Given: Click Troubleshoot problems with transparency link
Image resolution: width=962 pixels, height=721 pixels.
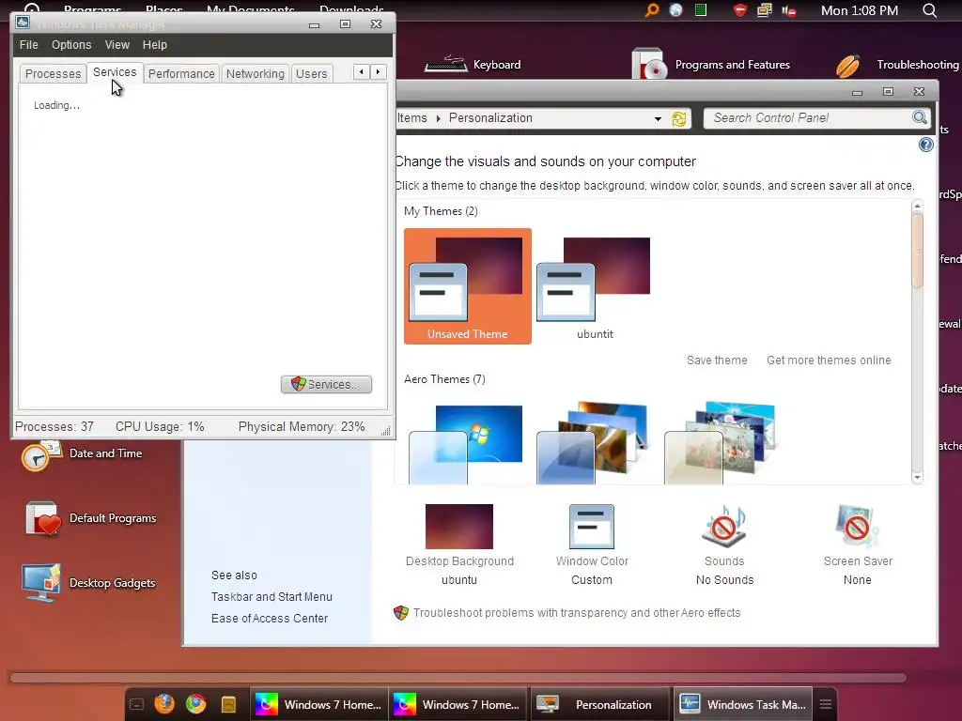Looking at the screenshot, I should coord(577,613).
